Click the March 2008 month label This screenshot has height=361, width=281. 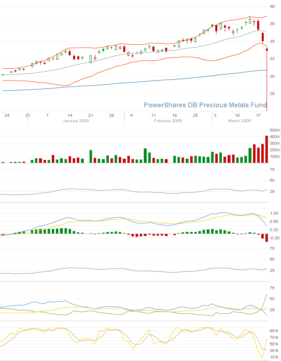[x=240, y=120]
